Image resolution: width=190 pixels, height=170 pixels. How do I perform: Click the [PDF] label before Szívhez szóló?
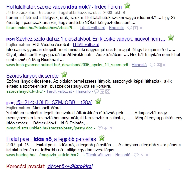[x=10, y=40]
